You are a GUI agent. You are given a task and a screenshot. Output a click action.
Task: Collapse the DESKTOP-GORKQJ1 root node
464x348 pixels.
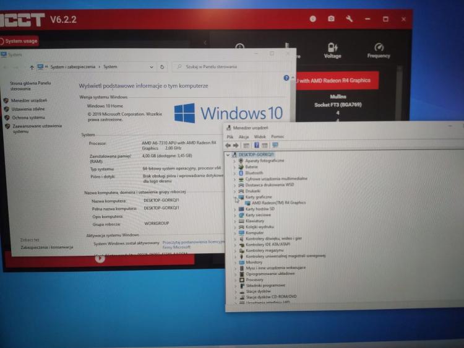point(228,155)
